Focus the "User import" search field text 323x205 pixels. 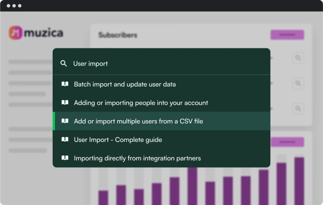pyautogui.click(x=90, y=64)
